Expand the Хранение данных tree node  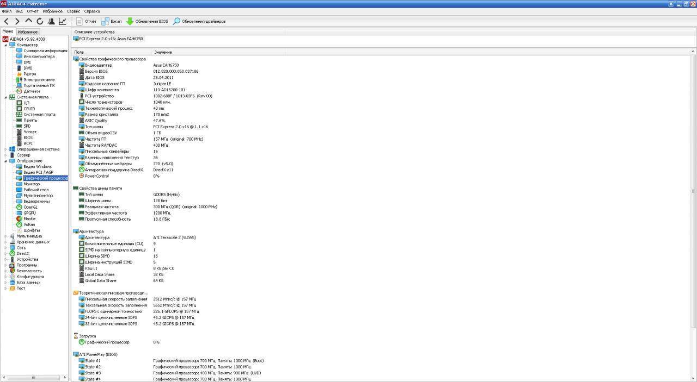click(6, 242)
